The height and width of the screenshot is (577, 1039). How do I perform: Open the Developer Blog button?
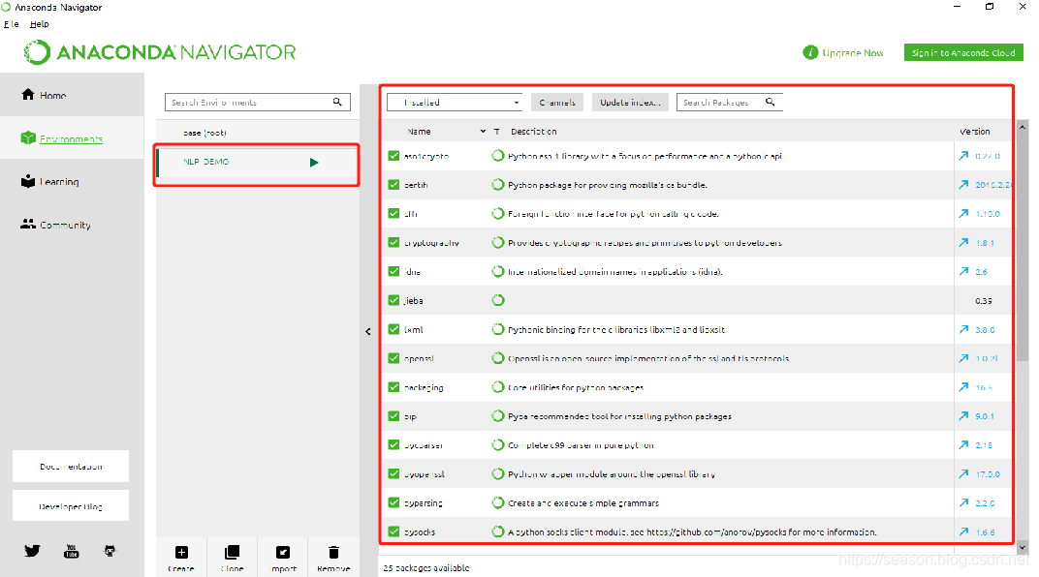pyautogui.click(x=71, y=506)
